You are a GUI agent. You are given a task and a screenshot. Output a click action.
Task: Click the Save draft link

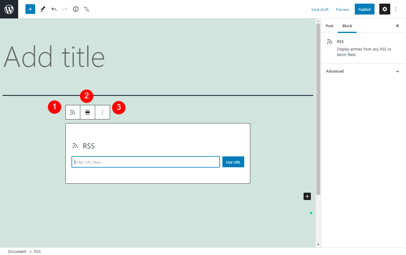[320, 9]
